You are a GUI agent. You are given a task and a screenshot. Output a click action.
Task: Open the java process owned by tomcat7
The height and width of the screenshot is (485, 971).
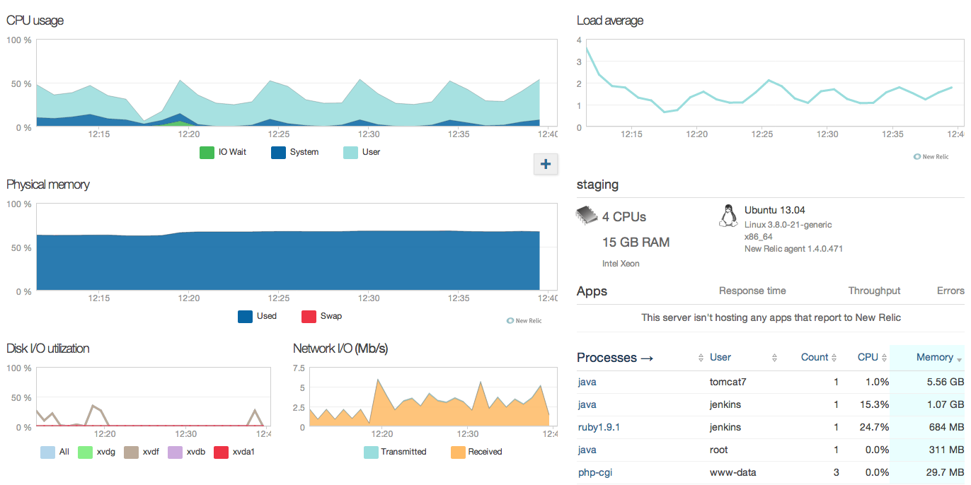(587, 382)
